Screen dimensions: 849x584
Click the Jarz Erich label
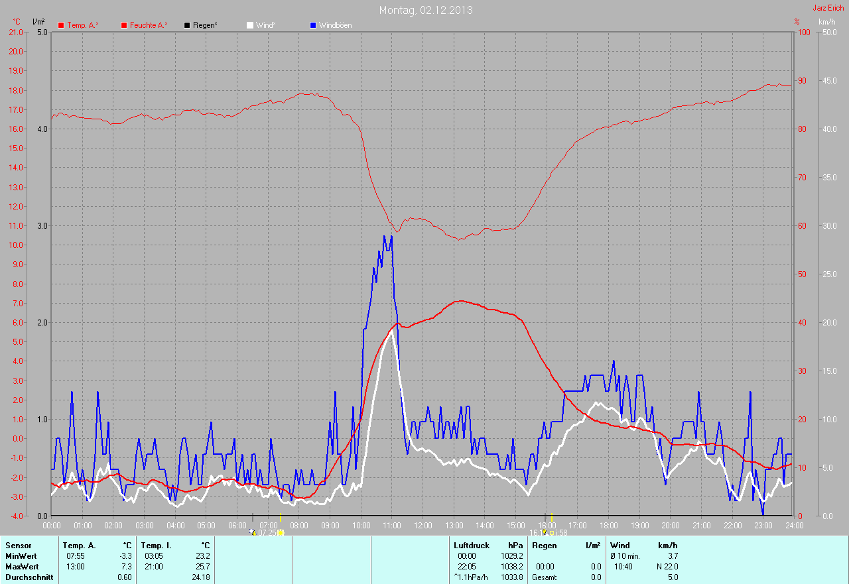pos(828,8)
